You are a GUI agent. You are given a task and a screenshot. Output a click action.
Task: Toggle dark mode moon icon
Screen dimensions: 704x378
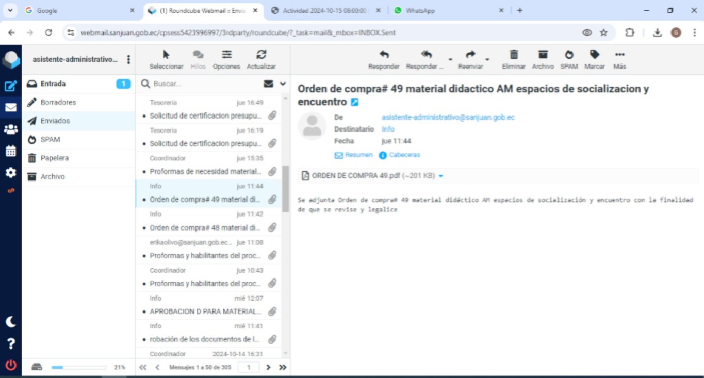pyautogui.click(x=10, y=322)
